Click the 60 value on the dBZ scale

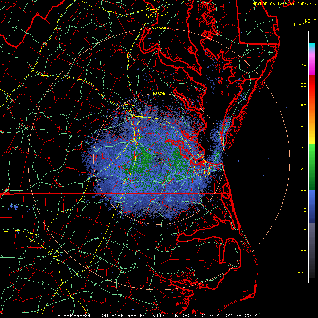pyautogui.click(x=304, y=85)
